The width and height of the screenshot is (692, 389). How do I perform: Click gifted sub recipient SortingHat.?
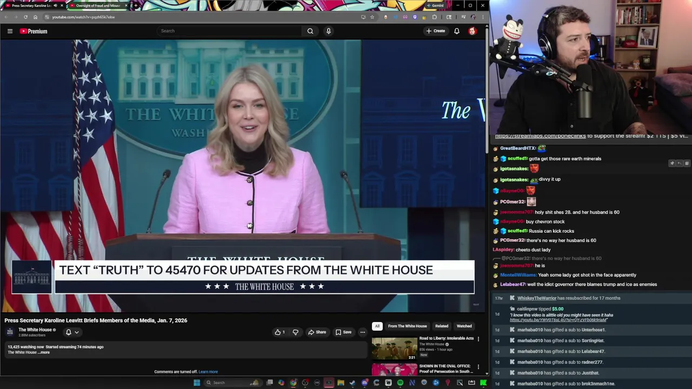593,341
